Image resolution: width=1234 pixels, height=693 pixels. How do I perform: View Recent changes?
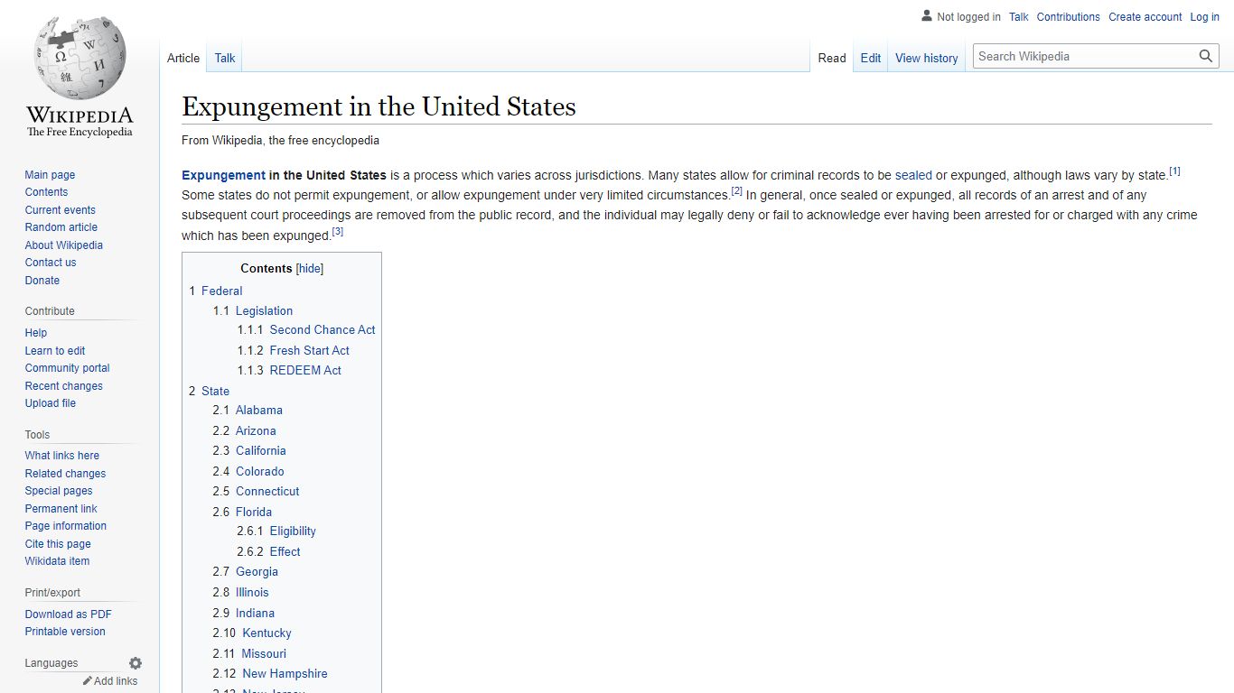[x=63, y=386]
